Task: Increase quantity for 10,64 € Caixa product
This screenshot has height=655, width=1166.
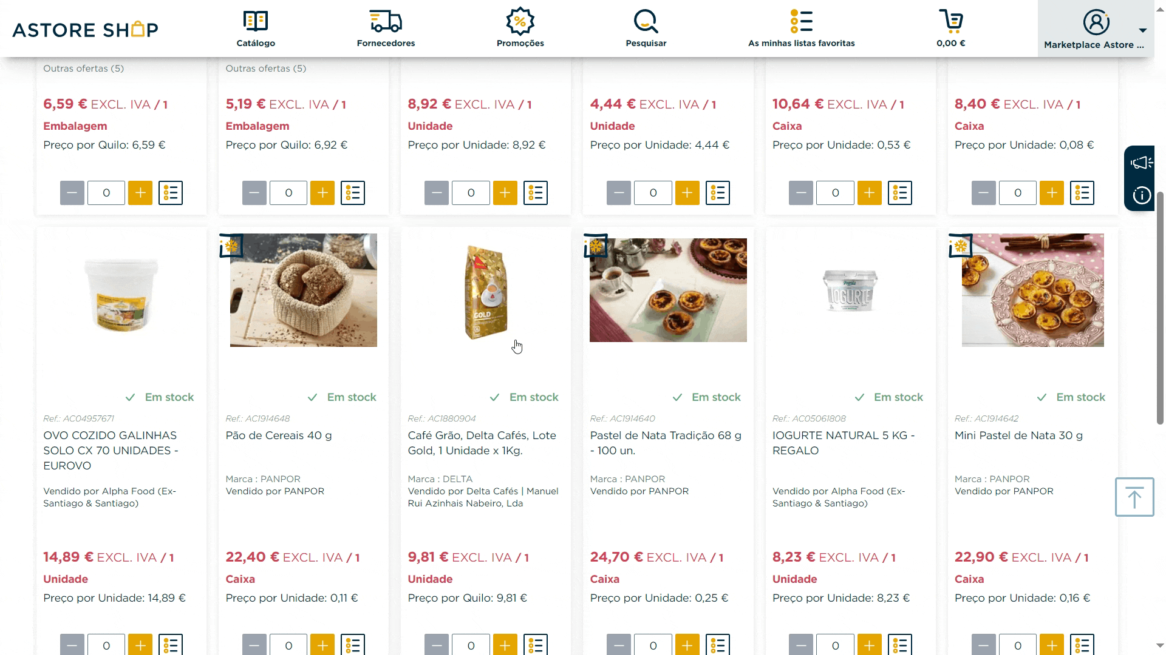Action: coord(870,193)
